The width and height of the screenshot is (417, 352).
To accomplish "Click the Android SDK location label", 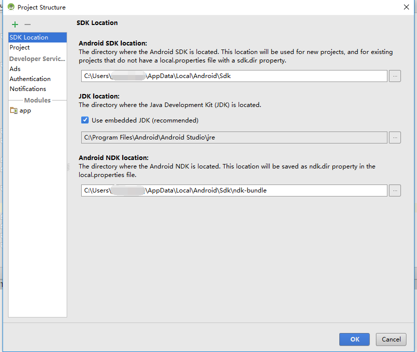I will pos(113,43).
